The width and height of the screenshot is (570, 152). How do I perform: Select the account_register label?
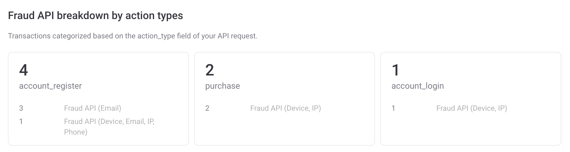point(51,86)
